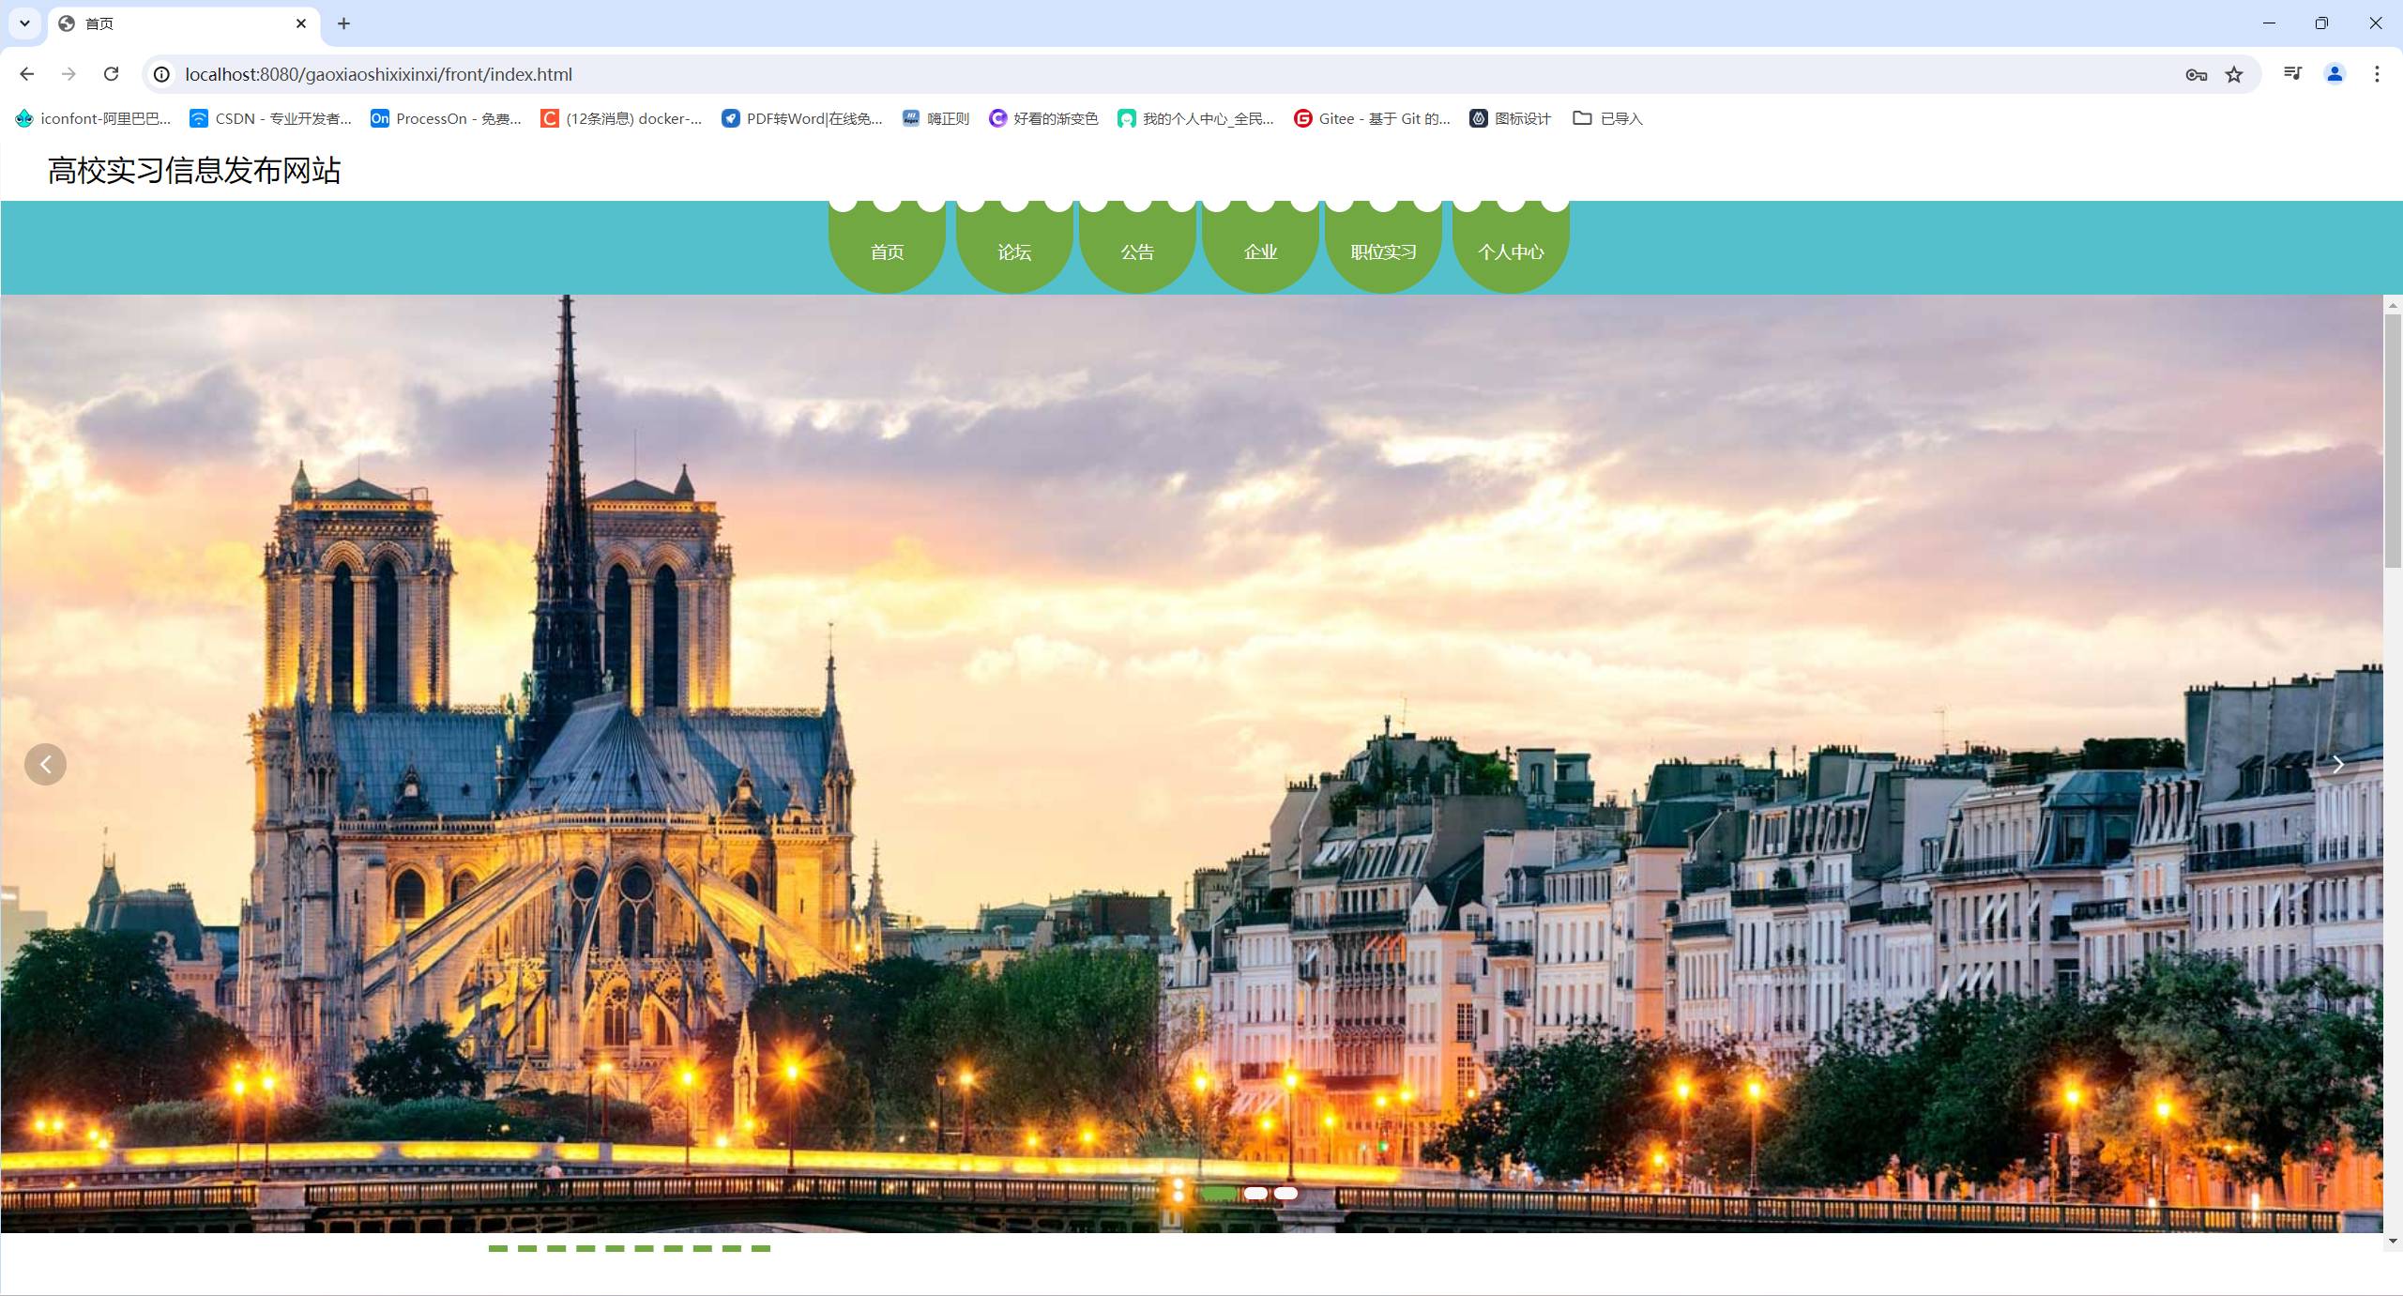
Task: Expand the tab search dropdown arrow
Action: coord(24,23)
